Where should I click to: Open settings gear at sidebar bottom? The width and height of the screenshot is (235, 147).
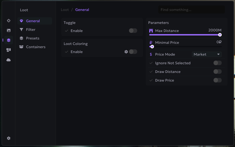[9, 138]
